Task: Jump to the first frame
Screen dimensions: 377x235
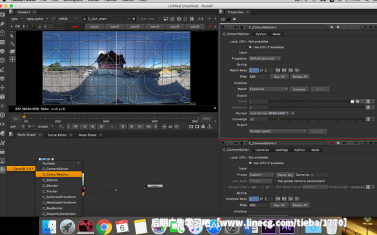Action: 76,127
